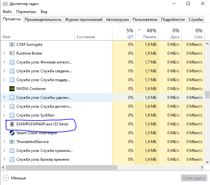
Task: Click gear icon of Служба сведени... row
Action: click(12, 71)
